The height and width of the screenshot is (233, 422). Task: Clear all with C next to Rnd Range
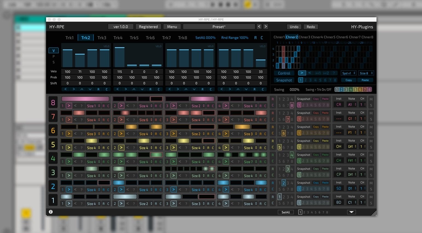(x=262, y=38)
